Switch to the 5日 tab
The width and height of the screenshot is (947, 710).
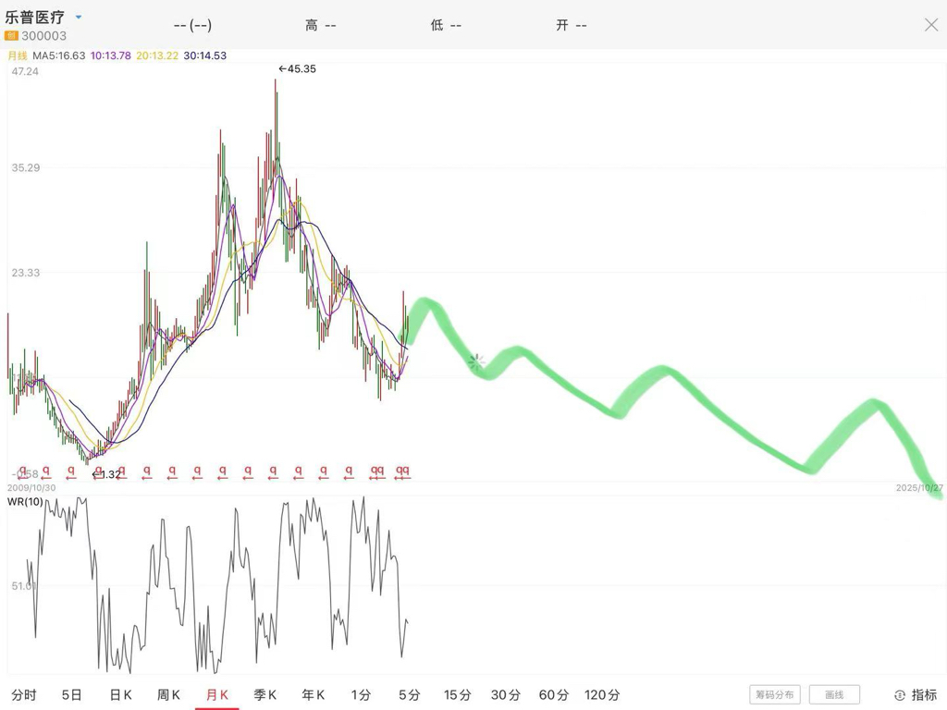(71, 695)
